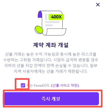Click the word FameEX in the agreement text
Viewport: 105px width, 108px height.
pos(40,86)
